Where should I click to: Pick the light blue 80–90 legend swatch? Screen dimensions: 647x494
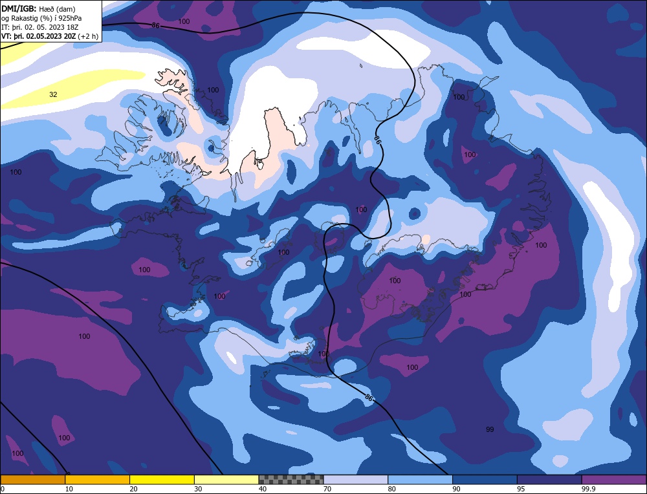[420, 480]
